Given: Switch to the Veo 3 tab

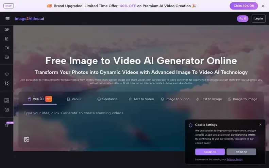Looking at the screenshot, I should pyautogui.click(x=73, y=99).
